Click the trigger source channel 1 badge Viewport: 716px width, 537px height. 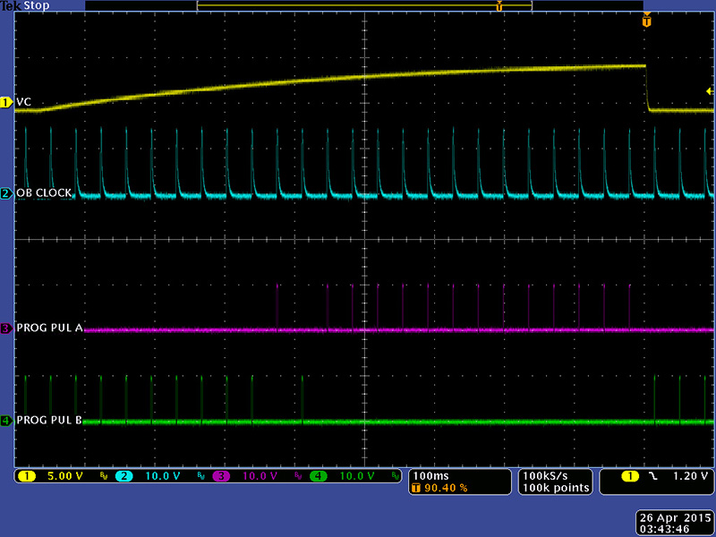(629, 476)
